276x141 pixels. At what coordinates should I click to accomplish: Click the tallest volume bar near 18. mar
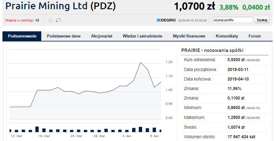(x=37, y=129)
